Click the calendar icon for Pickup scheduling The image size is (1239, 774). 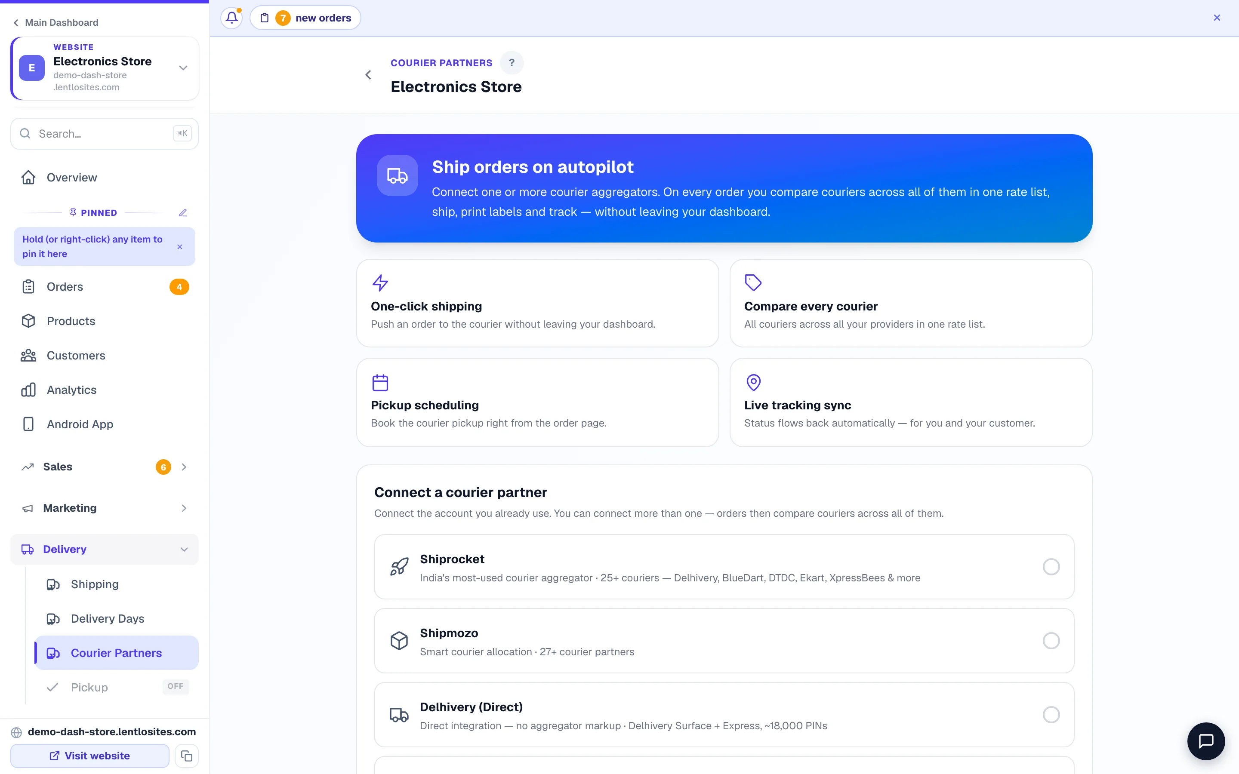coord(380,382)
